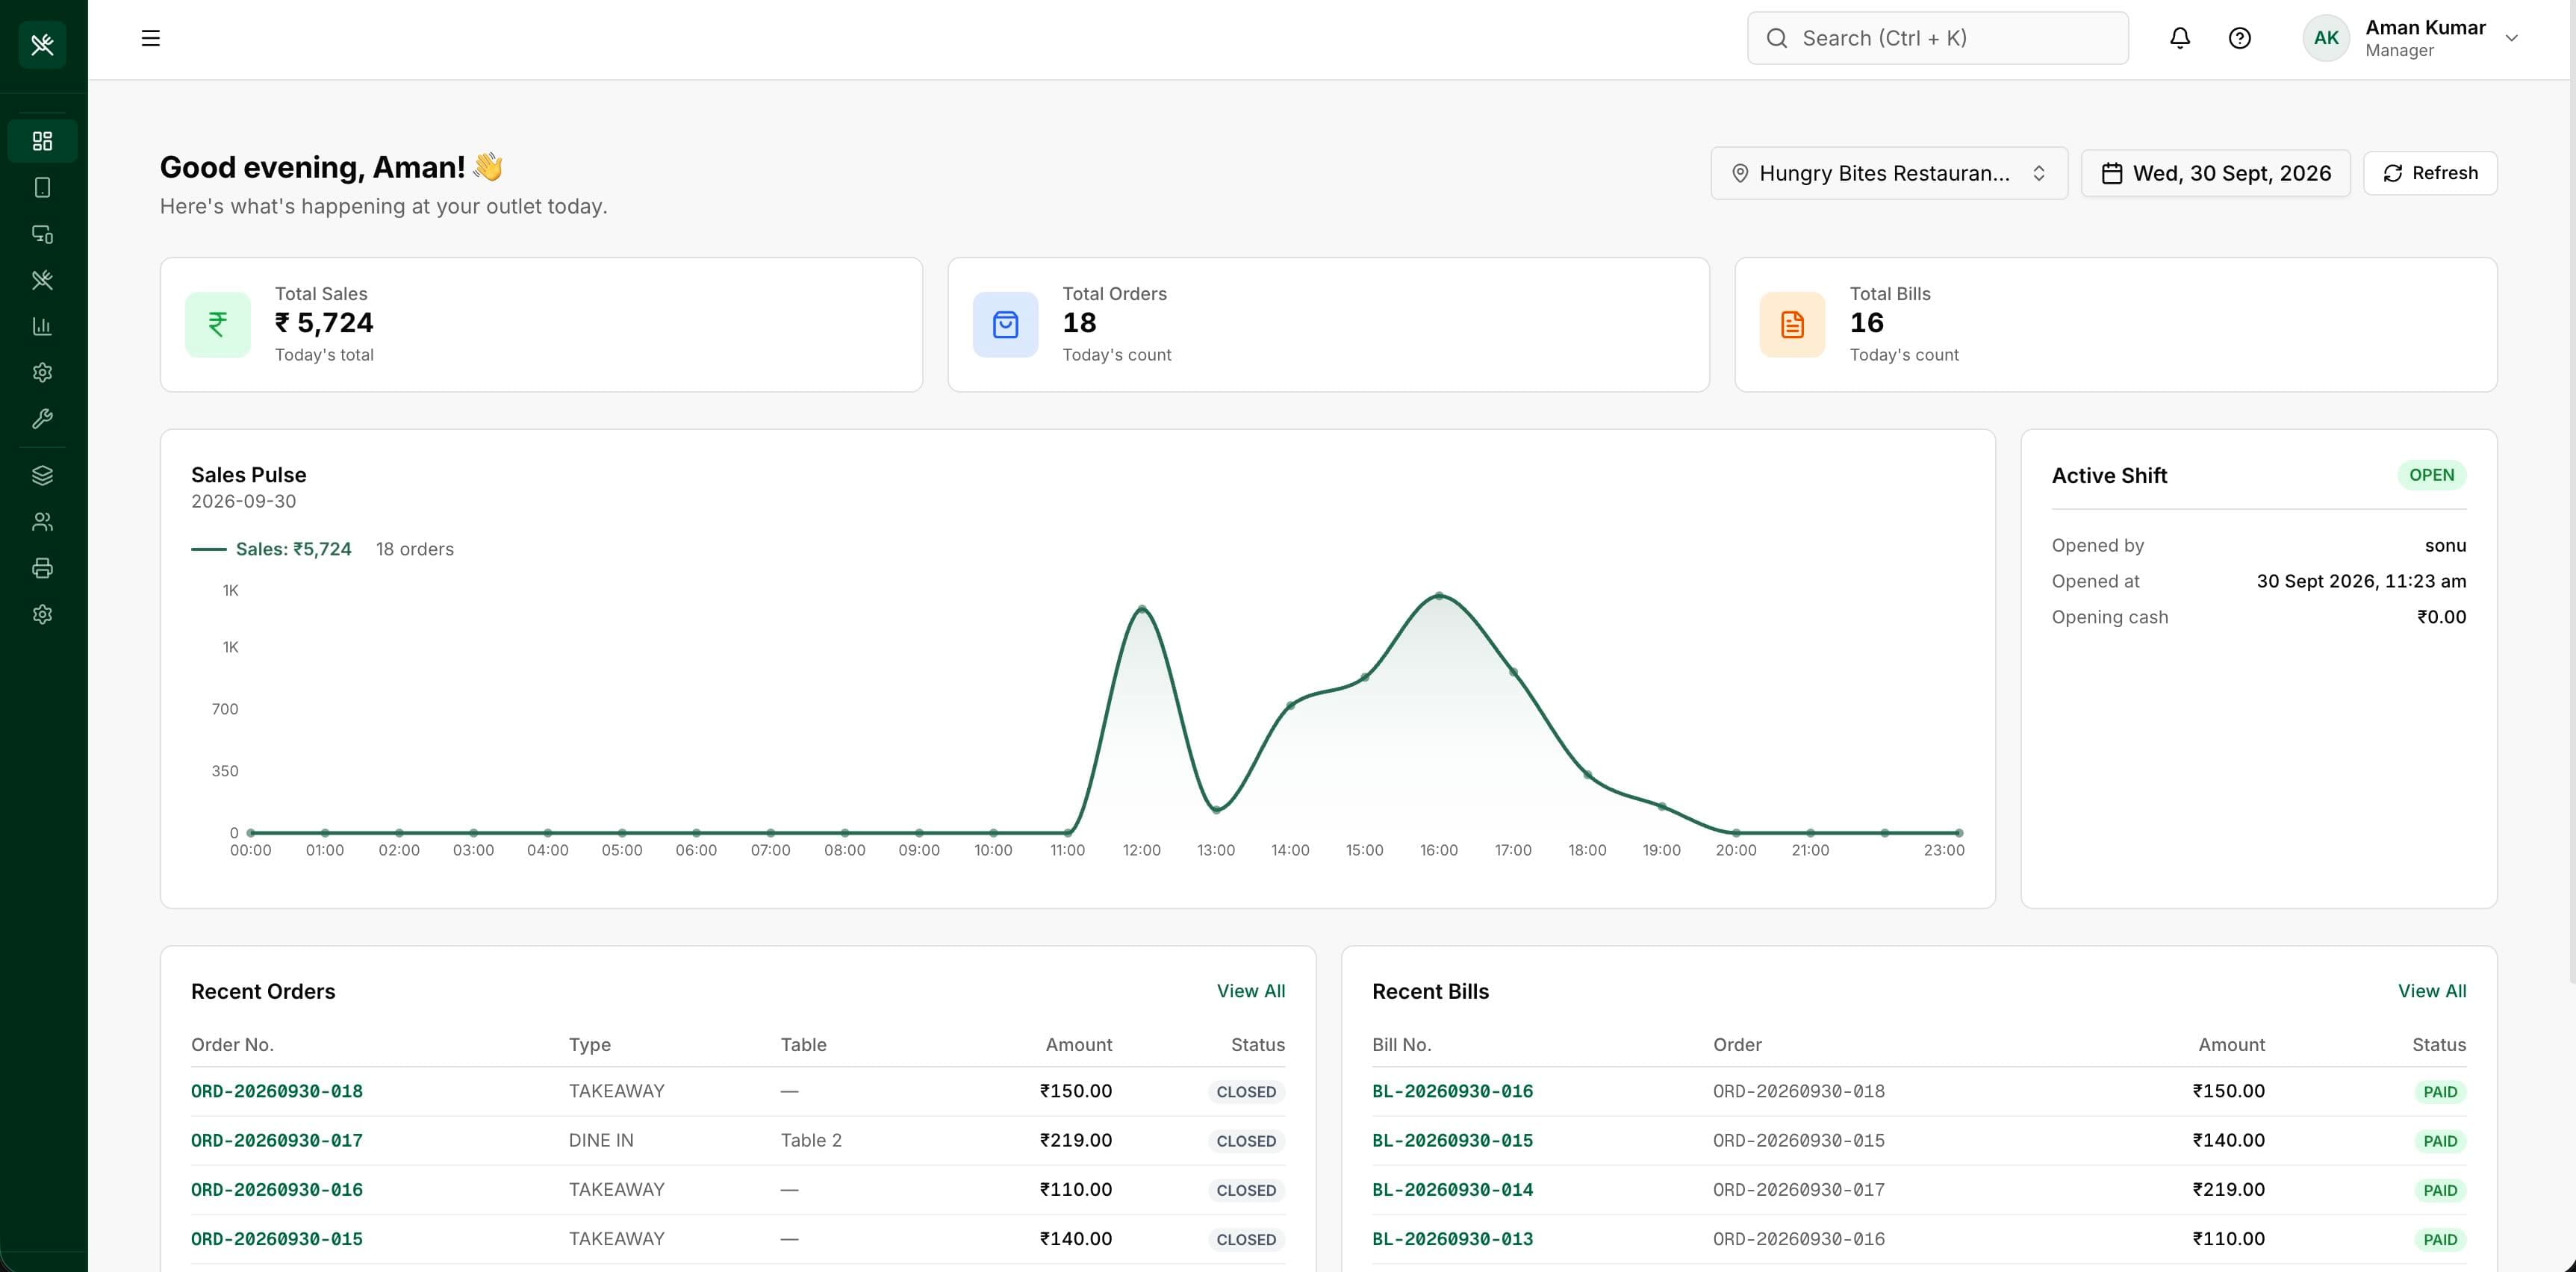Click View All in Recent Bills

point(2432,991)
